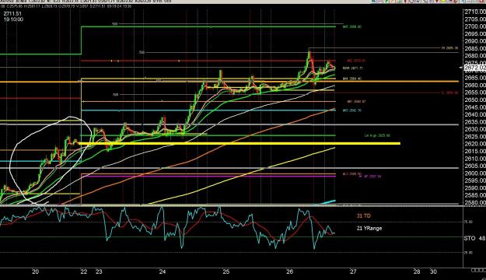Click date 25 on the time axis
486x280 pixels.
[226, 272]
